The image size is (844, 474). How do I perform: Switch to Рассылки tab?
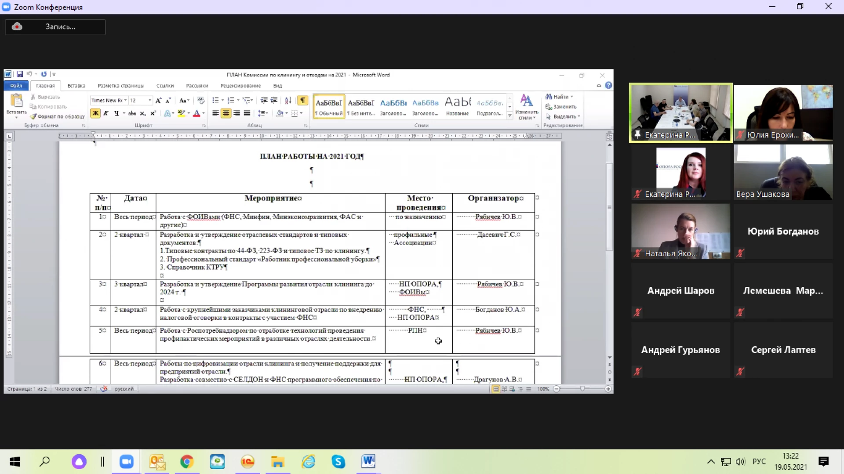tap(197, 86)
